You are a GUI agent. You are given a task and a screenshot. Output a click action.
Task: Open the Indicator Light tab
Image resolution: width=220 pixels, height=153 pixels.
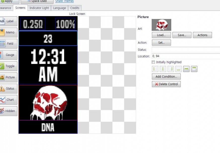(39, 8)
